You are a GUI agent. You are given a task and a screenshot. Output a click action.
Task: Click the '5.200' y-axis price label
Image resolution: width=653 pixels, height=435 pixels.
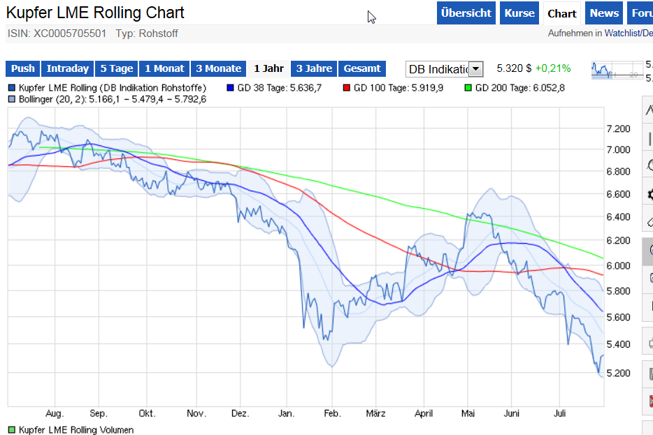[x=619, y=373]
